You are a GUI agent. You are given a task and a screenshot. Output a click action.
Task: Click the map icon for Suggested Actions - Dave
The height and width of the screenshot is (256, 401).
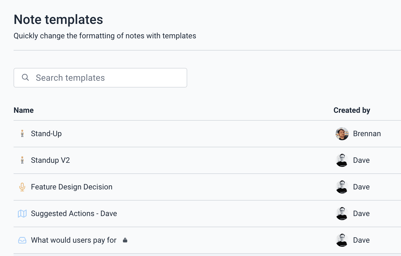point(22,214)
